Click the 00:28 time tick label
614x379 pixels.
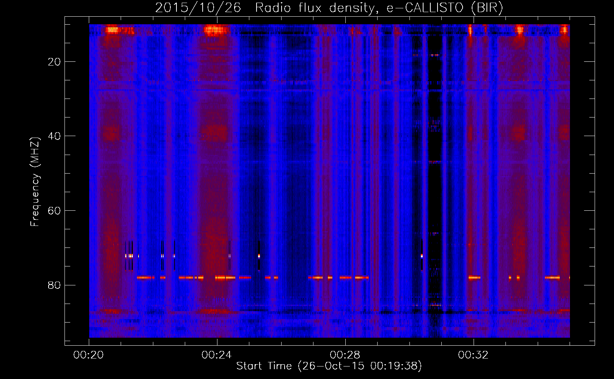(x=345, y=355)
